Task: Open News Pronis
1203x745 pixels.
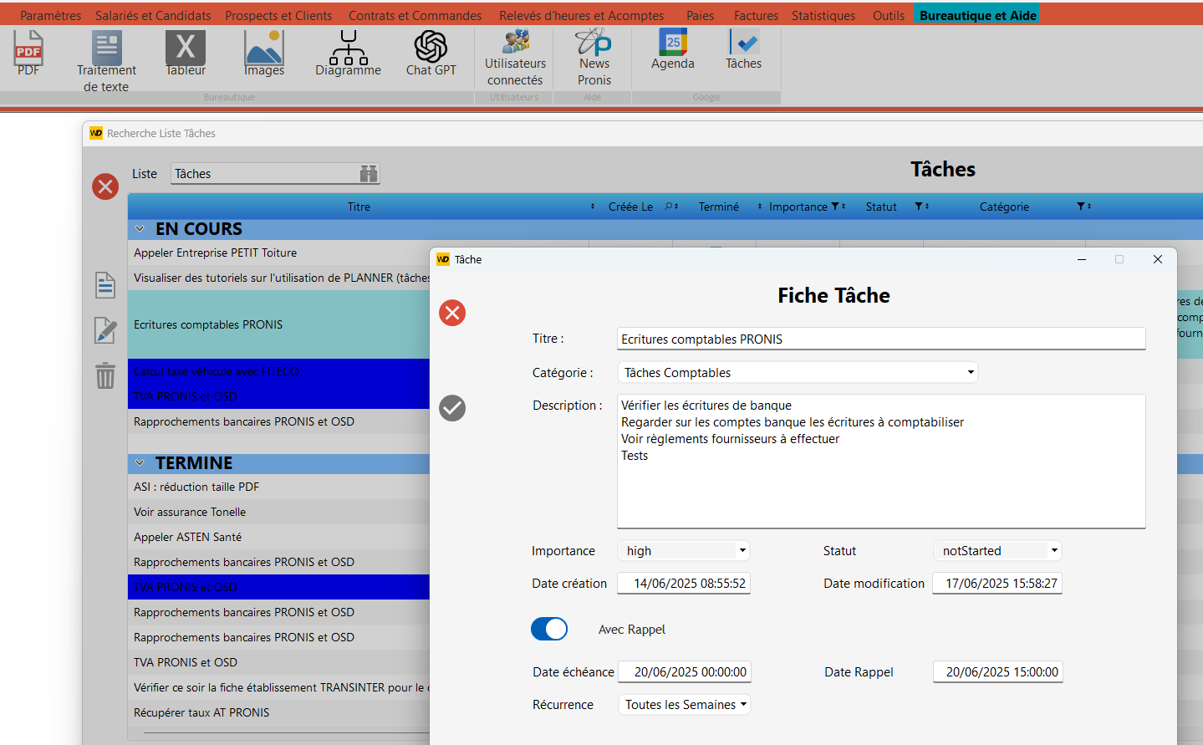Action: tap(594, 58)
